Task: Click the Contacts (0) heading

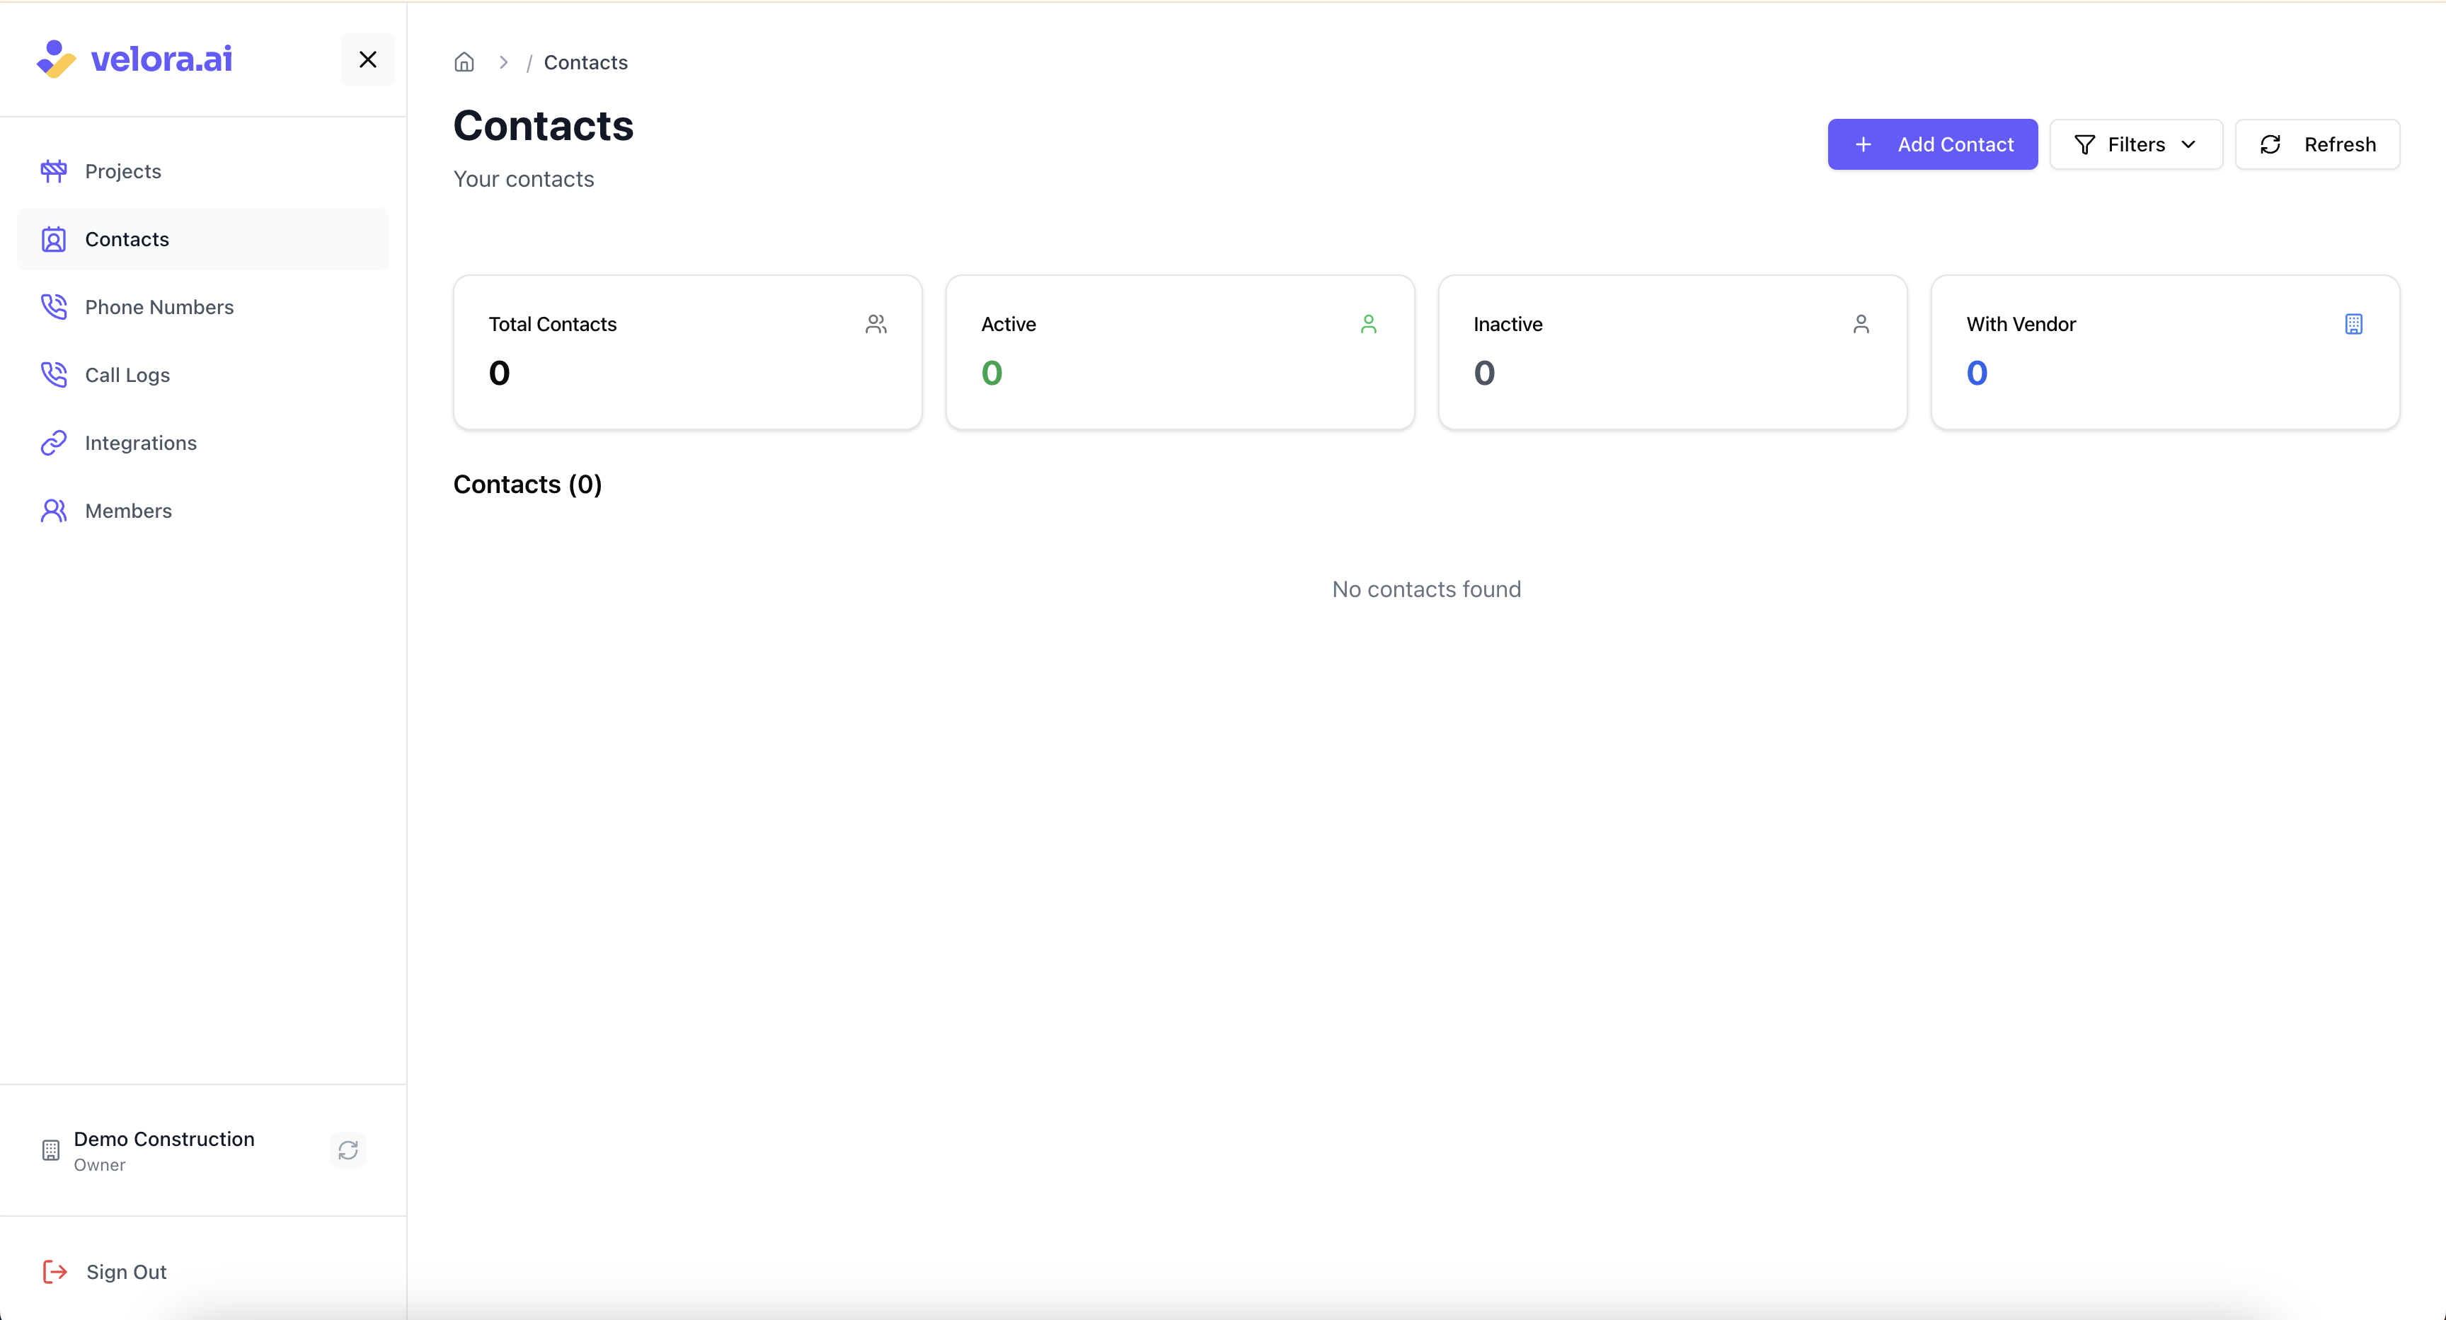Action: tap(527, 484)
